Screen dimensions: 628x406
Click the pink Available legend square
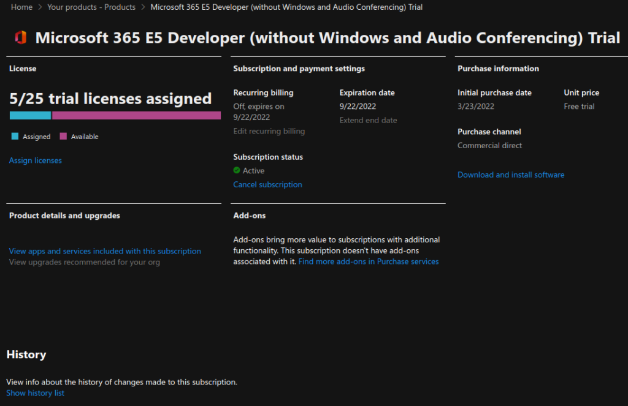[63, 137]
